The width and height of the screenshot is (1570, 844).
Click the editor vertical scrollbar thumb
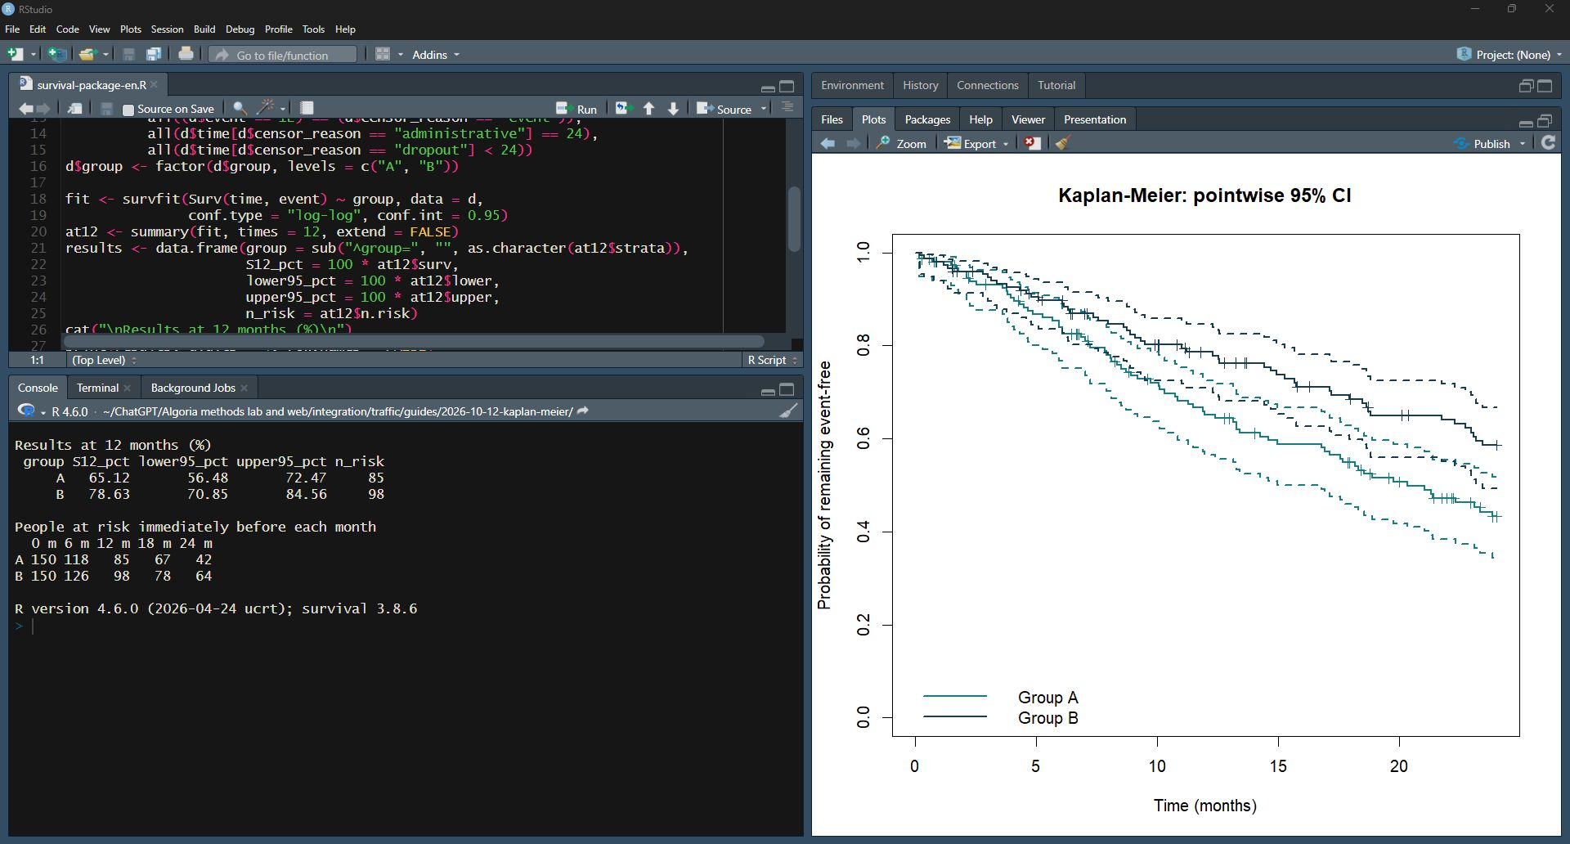point(793,219)
